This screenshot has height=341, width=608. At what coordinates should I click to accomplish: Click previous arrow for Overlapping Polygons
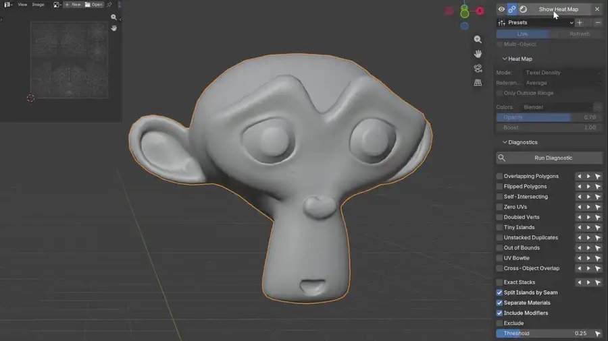[x=580, y=177]
